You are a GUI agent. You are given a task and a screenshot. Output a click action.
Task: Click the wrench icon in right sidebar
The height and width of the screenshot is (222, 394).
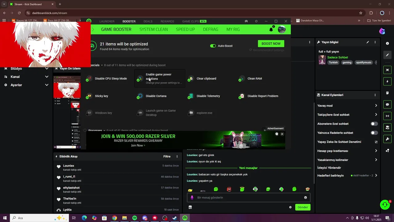pos(388,139)
